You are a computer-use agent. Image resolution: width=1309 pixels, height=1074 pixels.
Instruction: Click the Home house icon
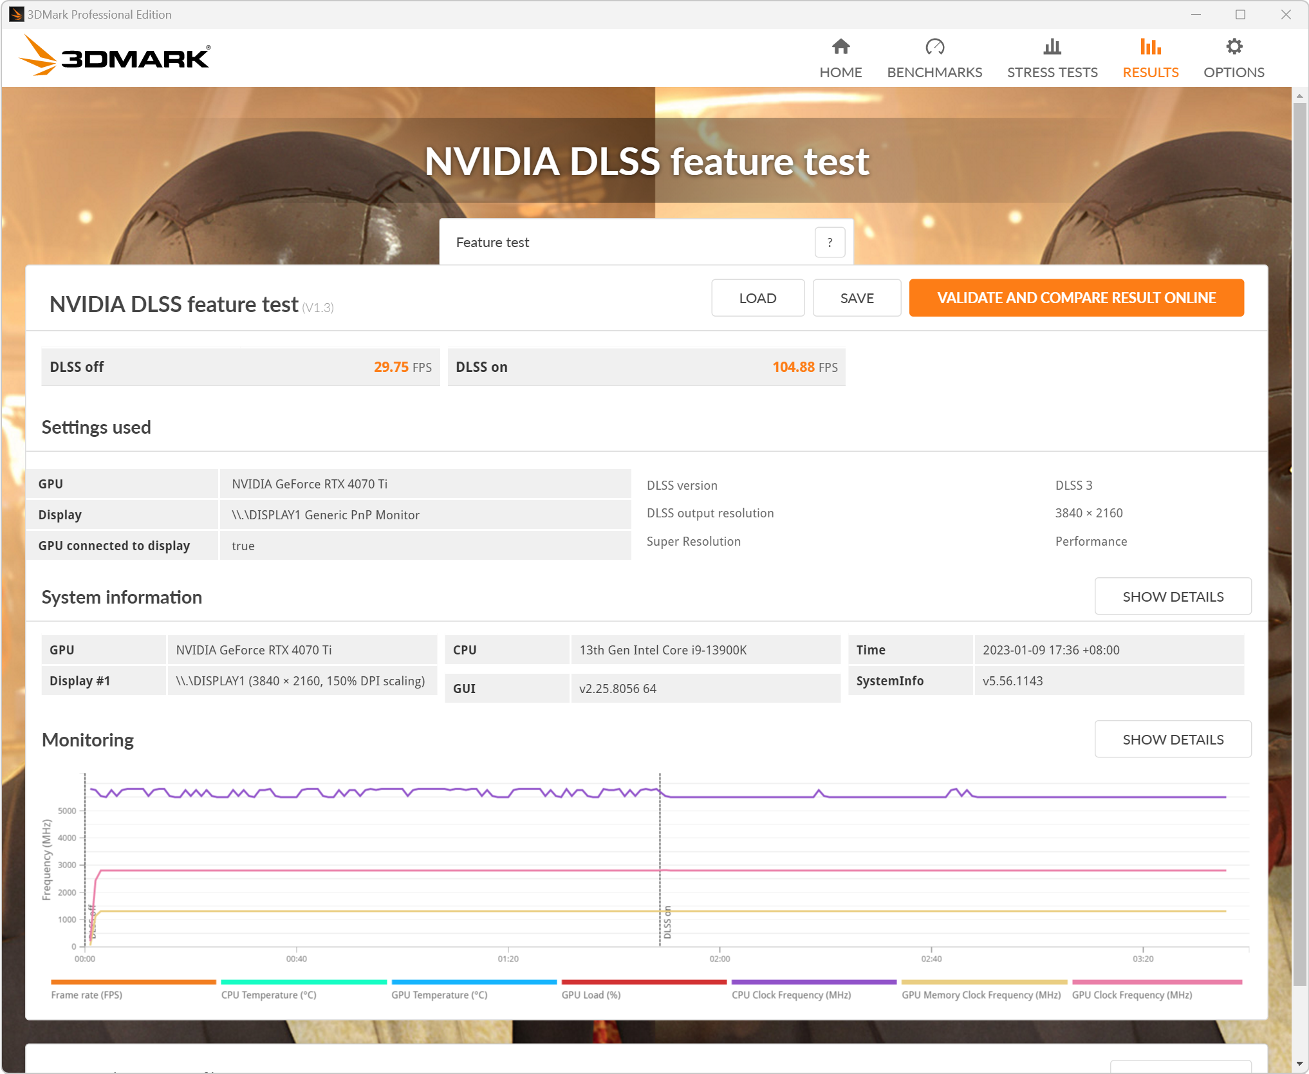[x=840, y=46]
